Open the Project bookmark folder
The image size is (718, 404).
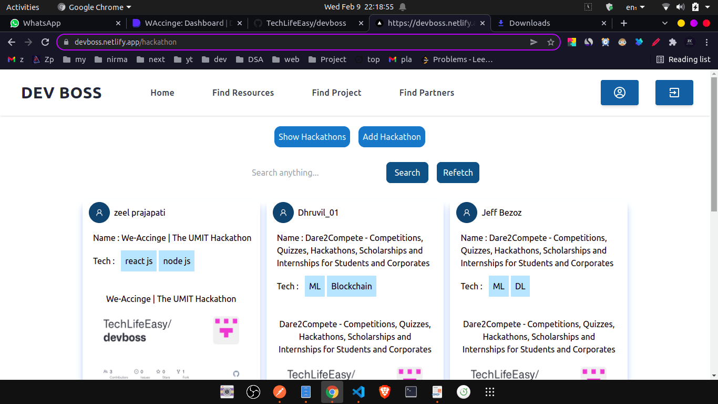pos(327,59)
